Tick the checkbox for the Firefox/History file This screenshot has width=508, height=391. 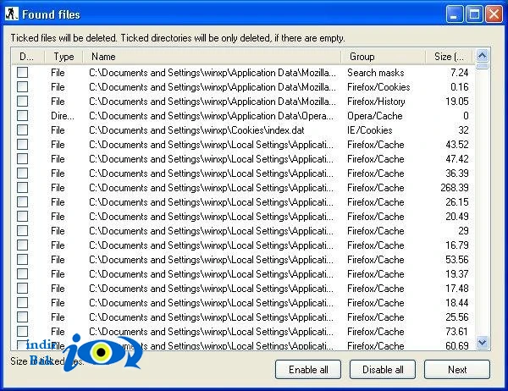22,101
